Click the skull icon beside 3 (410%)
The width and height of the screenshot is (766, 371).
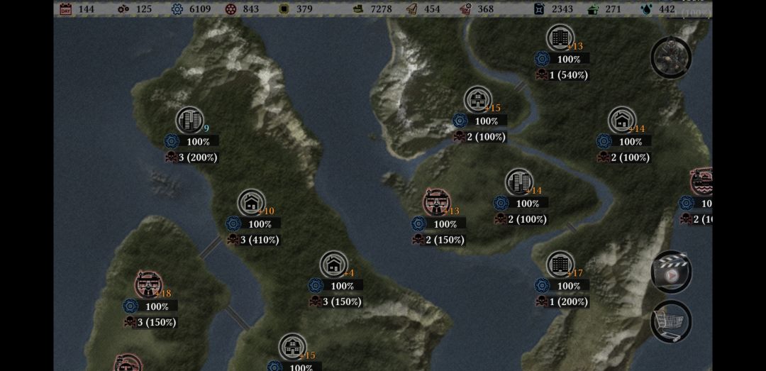tap(233, 240)
